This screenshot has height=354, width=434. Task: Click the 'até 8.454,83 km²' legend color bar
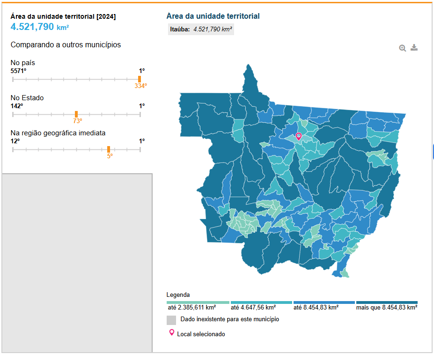point(324,302)
